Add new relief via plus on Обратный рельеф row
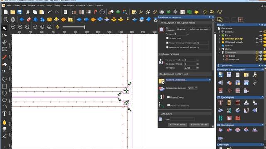 [x=257, y=42]
